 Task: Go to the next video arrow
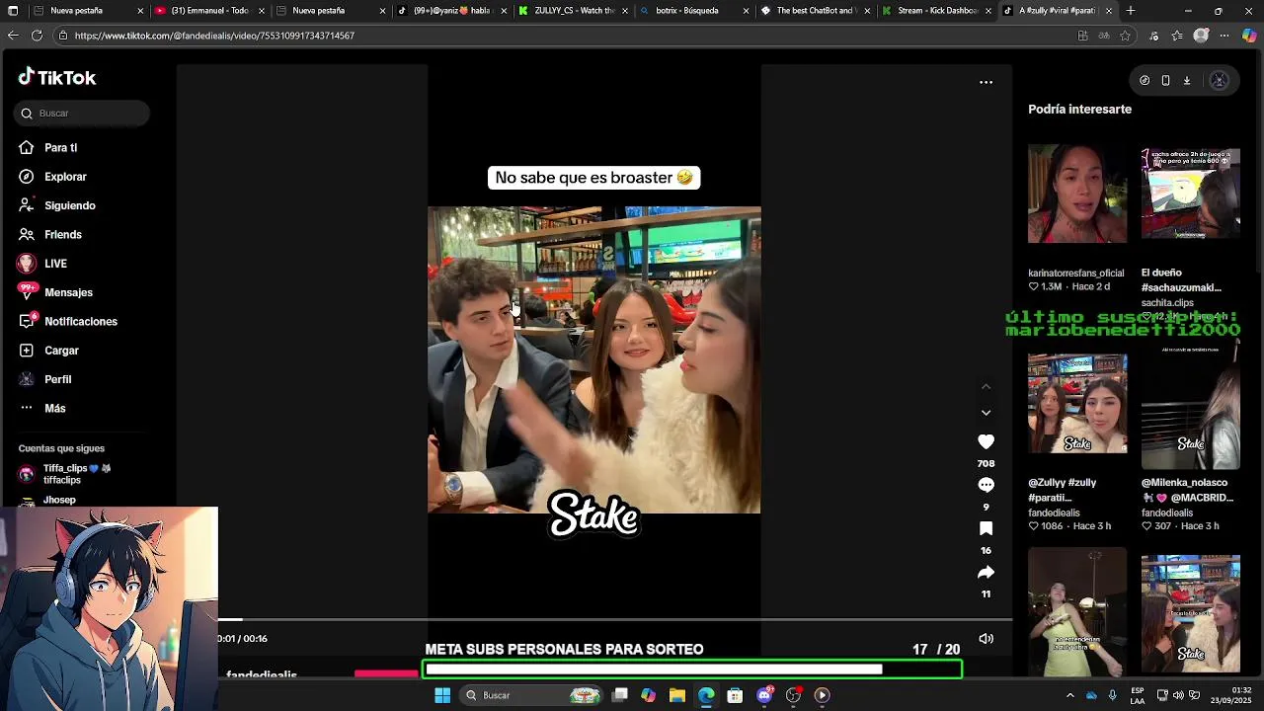click(x=986, y=413)
